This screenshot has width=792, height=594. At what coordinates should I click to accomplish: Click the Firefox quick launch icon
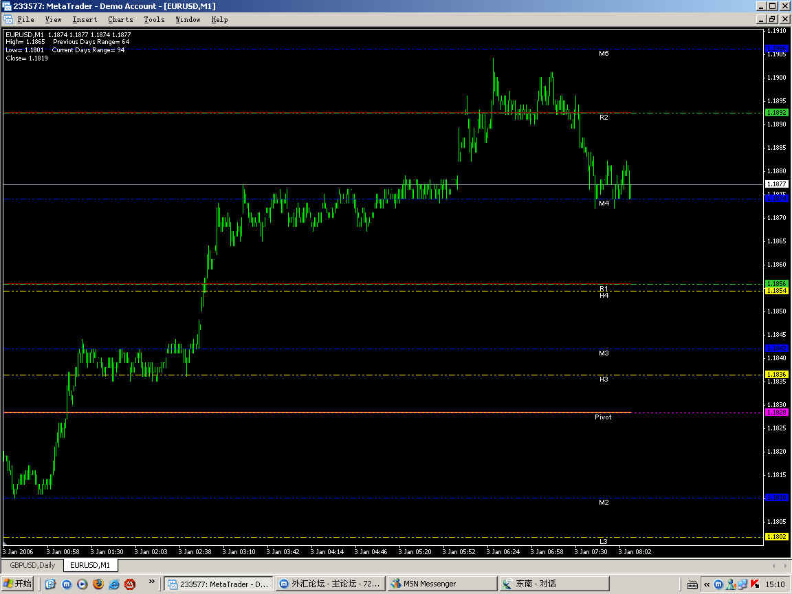[98, 584]
